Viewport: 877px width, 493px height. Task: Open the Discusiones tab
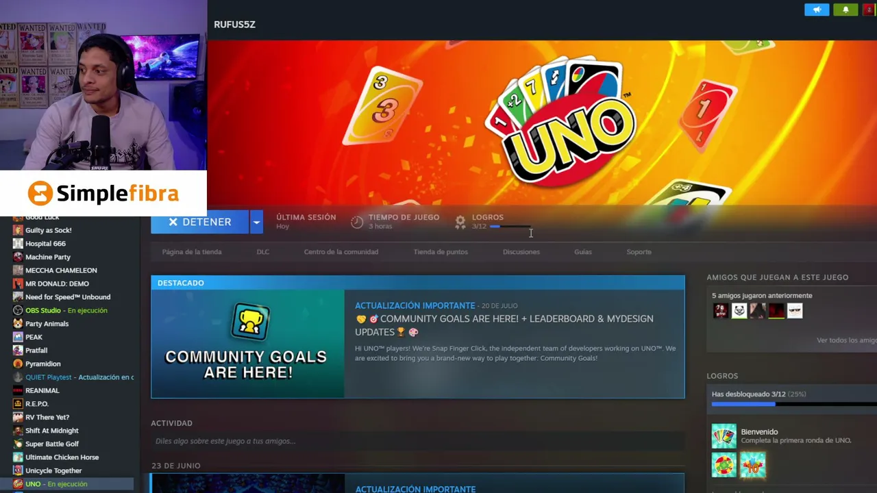pos(521,252)
